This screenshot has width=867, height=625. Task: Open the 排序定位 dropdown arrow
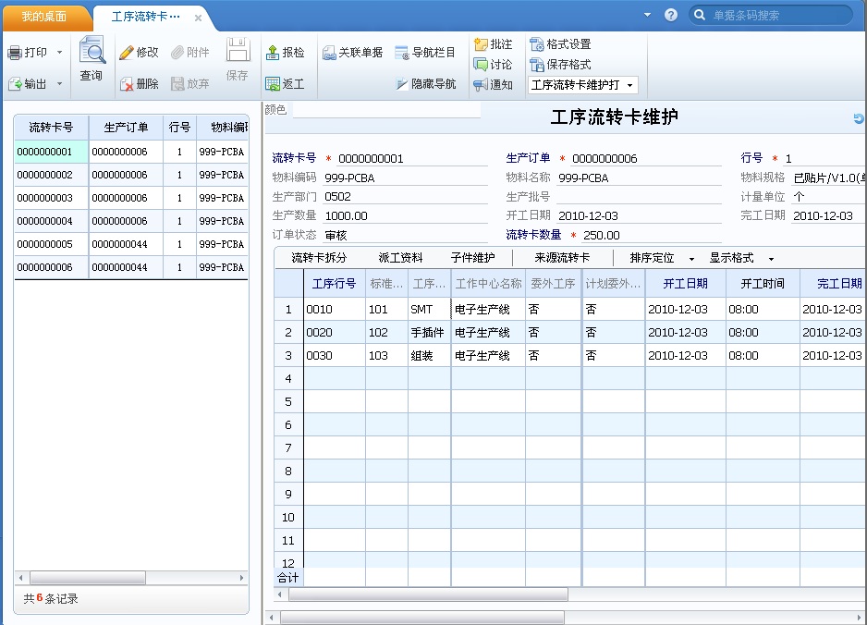[691, 259]
